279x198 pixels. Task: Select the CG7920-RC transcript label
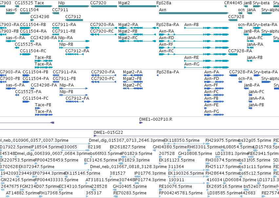click(102, 31)
